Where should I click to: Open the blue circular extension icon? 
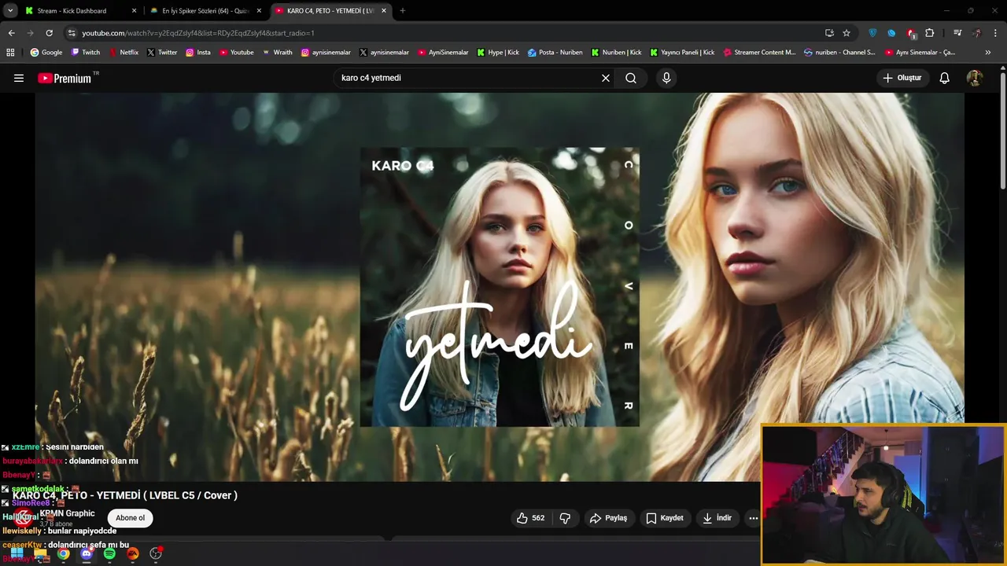pos(891,33)
